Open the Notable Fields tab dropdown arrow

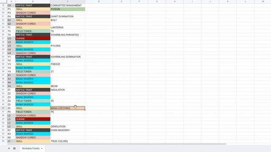click(x=42, y=148)
